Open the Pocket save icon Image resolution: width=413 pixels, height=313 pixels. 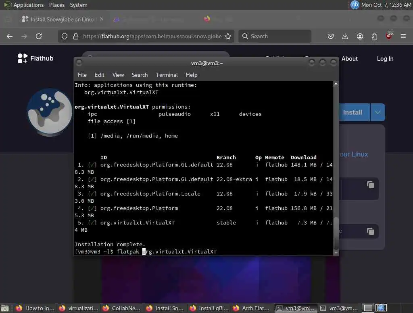pyautogui.click(x=331, y=36)
